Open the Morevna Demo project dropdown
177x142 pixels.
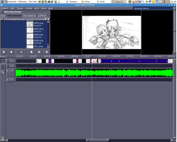[174, 8]
